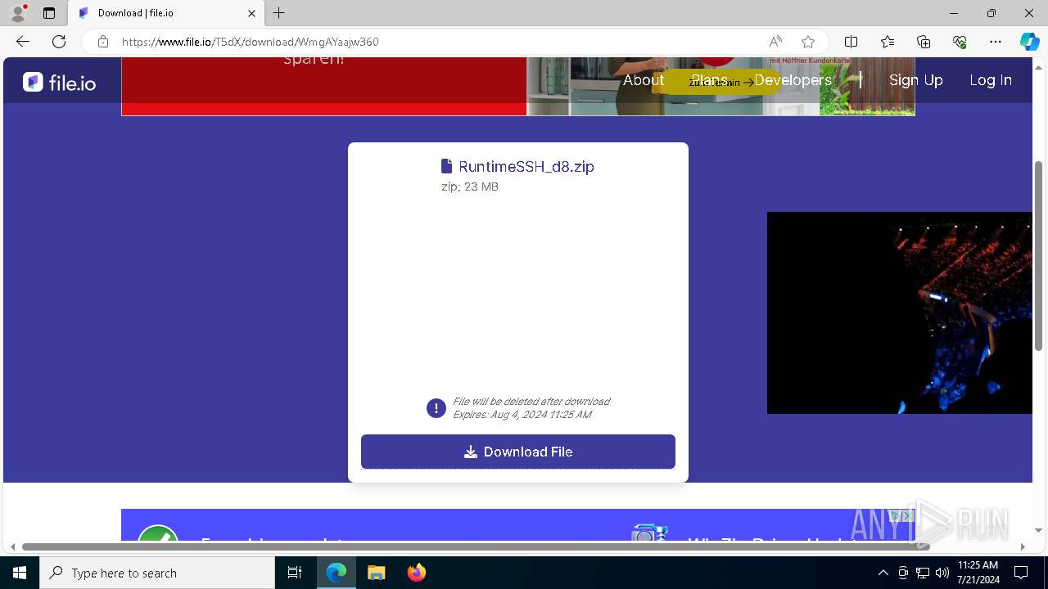Viewport: 1048px width, 589px height.
Task: Go back to previous page
Action: (23, 42)
